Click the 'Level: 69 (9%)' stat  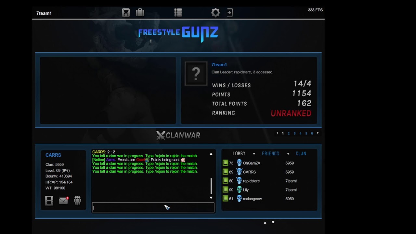pyautogui.click(x=58, y=170)
